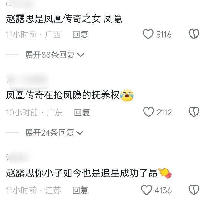
Task: Dislike the 凤凰传奇之女 comment via broken heart
Action: click(194, 34)
